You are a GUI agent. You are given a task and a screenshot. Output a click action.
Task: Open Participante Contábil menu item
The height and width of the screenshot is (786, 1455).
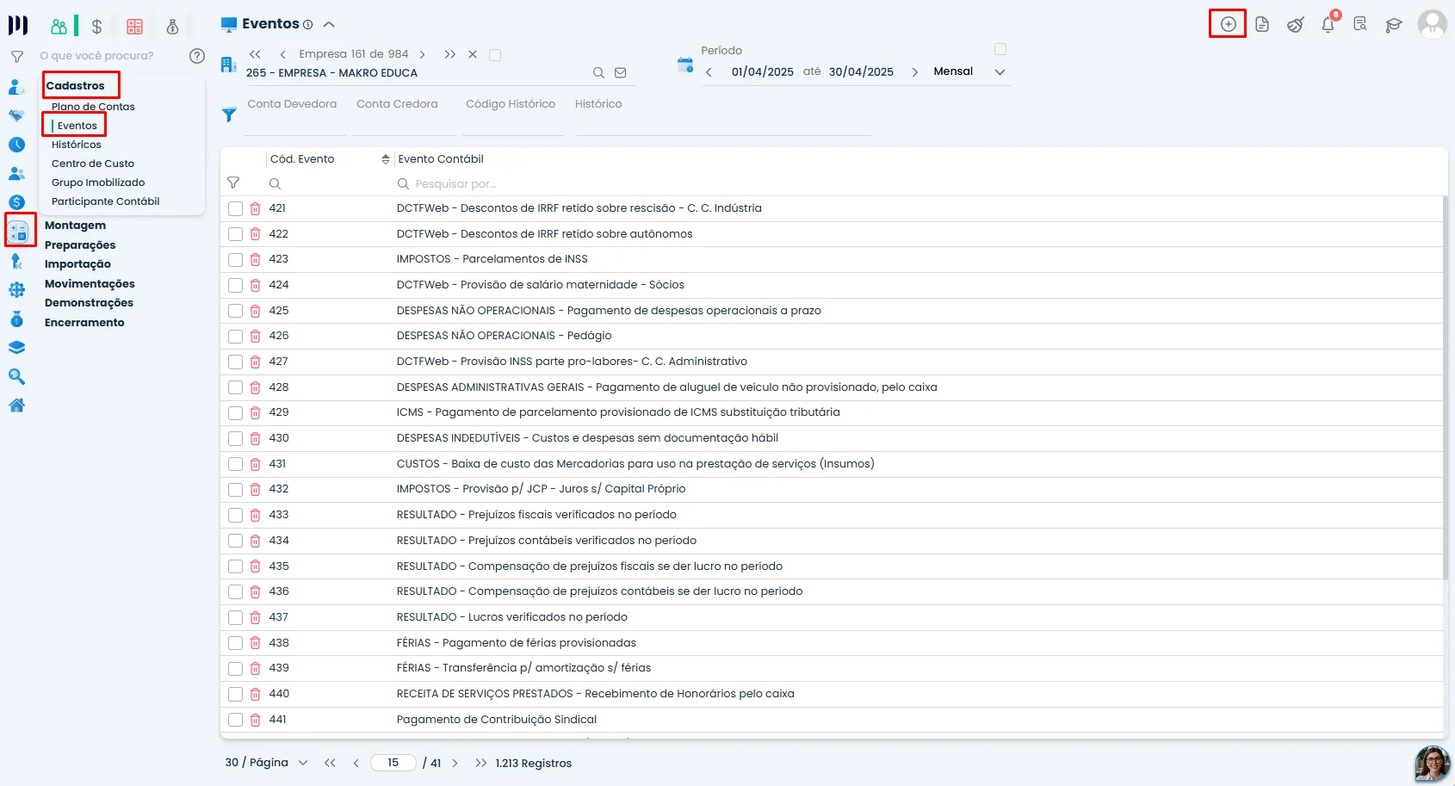(105, 201)
